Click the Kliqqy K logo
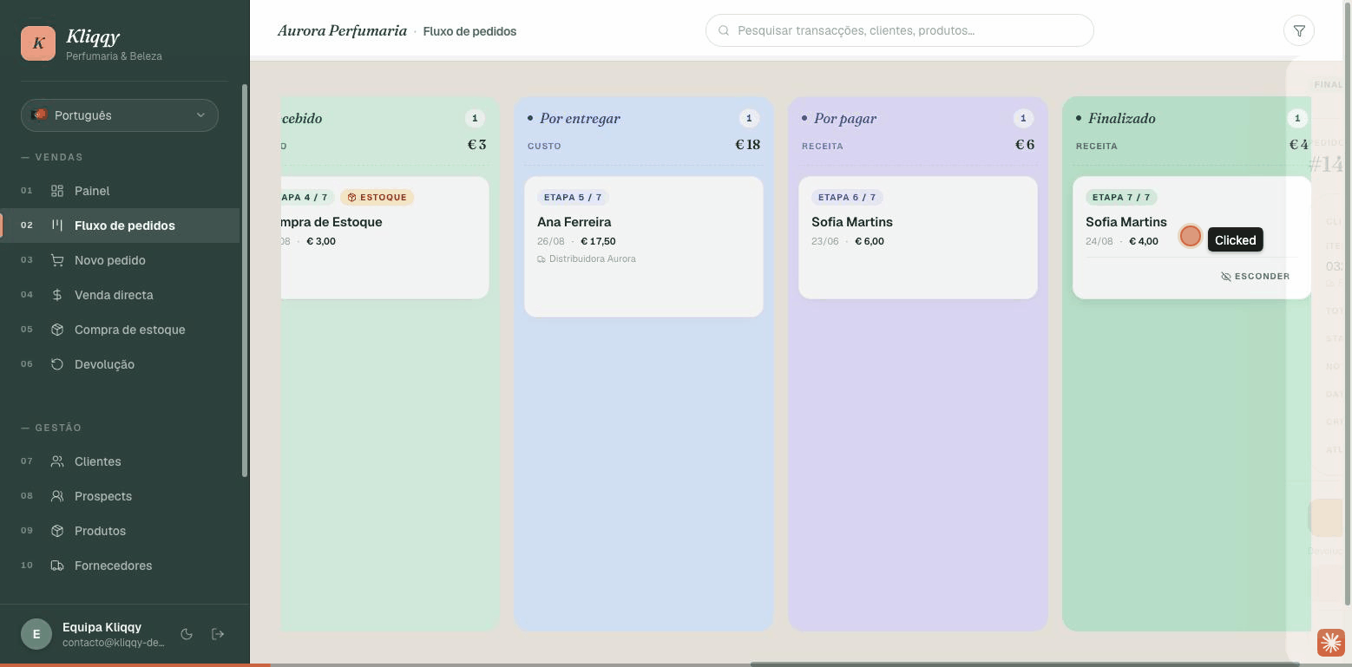 (38, 43)
